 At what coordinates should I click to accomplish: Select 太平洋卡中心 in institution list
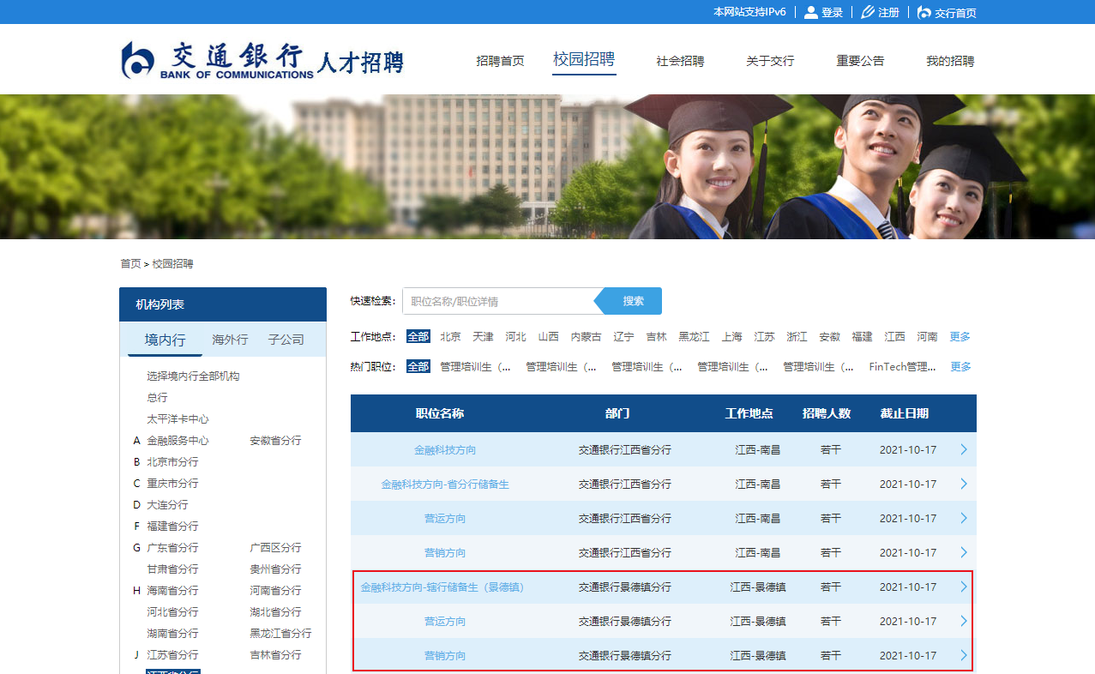click(x=177, y=419)
